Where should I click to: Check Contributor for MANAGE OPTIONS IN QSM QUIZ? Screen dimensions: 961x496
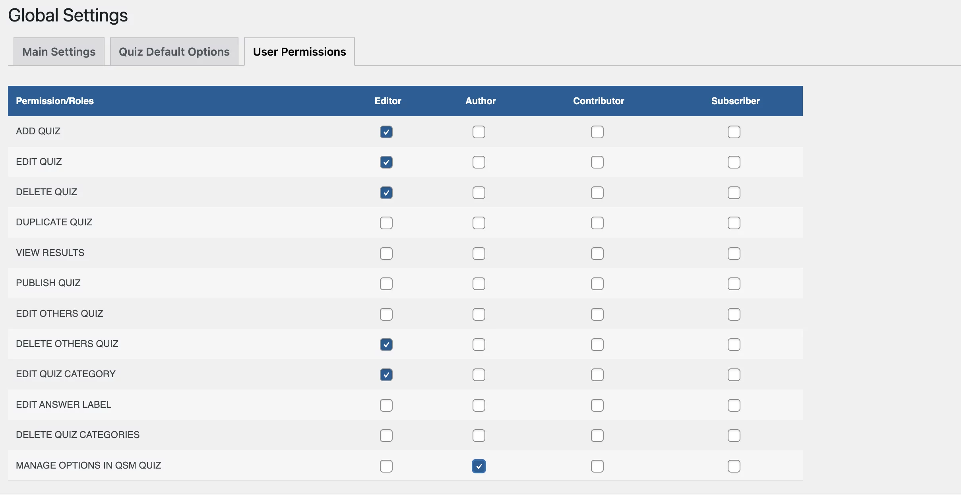coord(597,466)
